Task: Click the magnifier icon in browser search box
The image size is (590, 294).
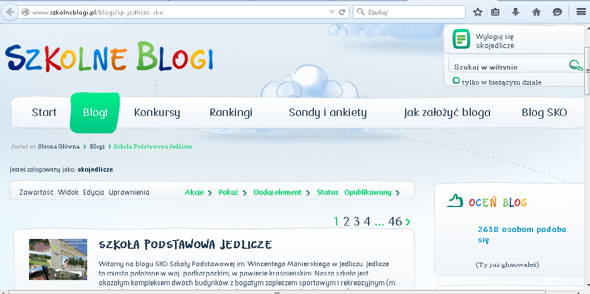Action: tap(360, 12)
